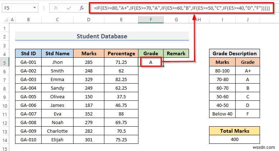Viewport: 279px width, 151px height.
Task: Select column A header
Action: click(x=12, y=20)
